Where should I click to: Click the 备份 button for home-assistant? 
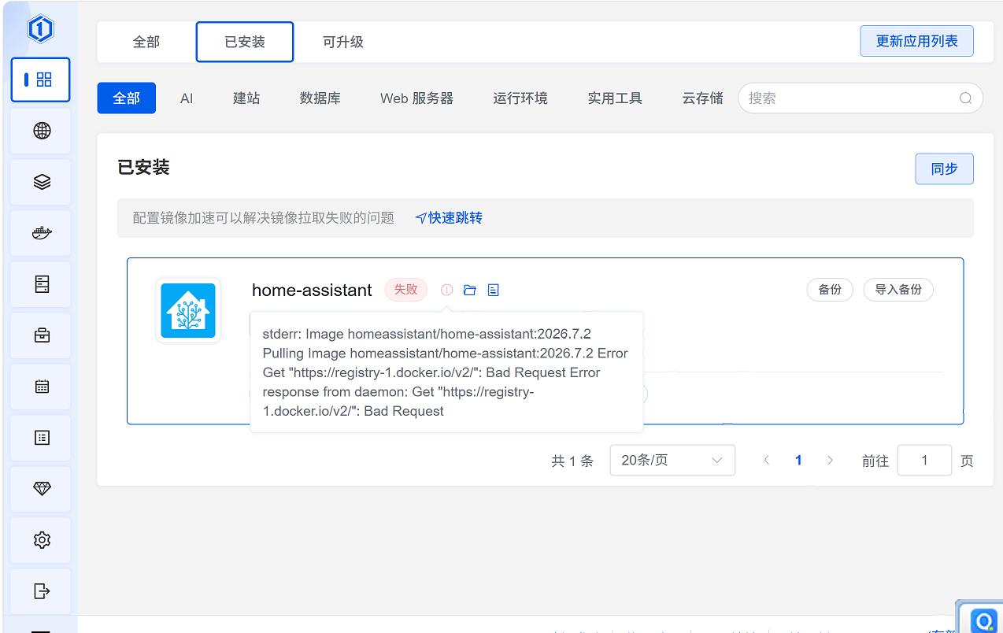coord(830,290)
